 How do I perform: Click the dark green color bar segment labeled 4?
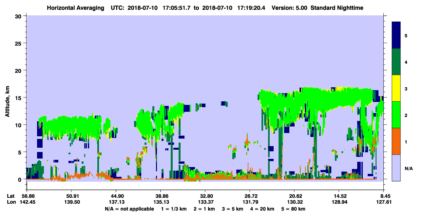click(x=396, y=62)
